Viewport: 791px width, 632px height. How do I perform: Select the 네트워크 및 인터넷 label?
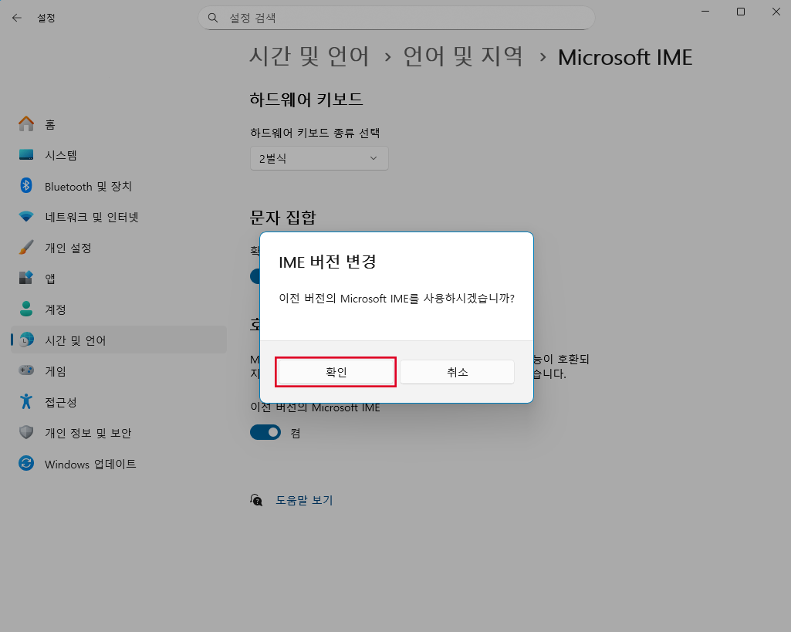91,217
